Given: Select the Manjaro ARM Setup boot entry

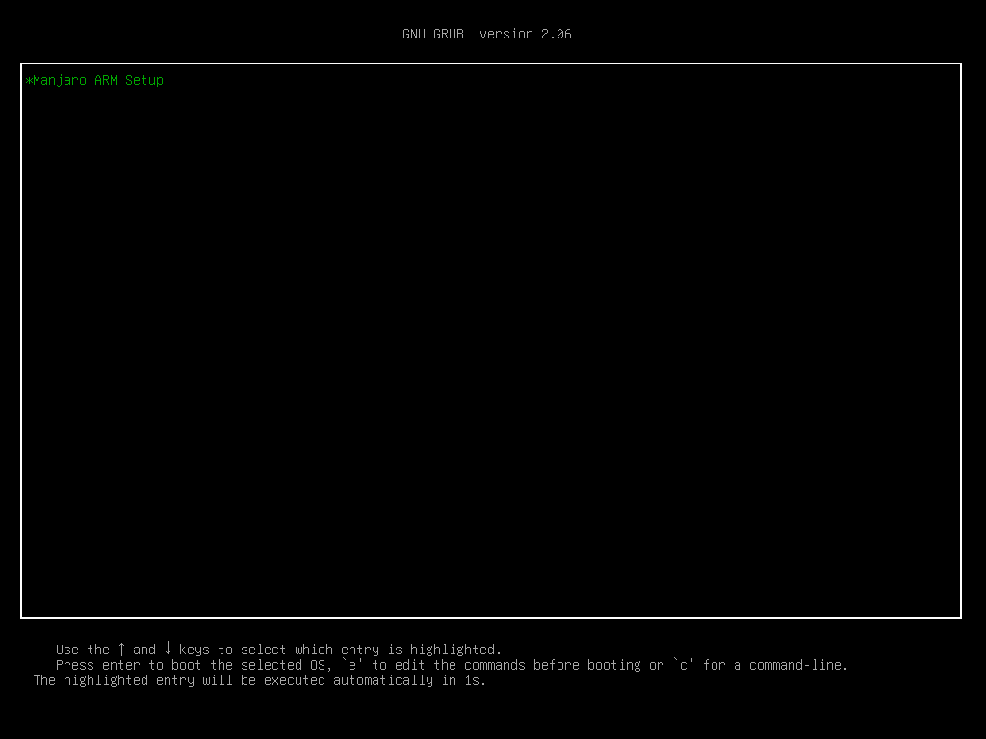Looking at the screenshot, I should click(94, 81).
